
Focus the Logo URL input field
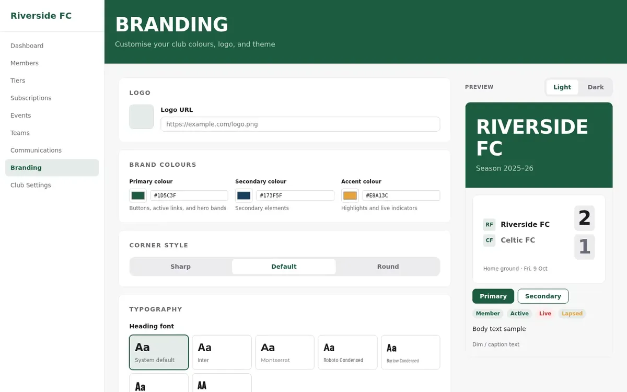(x=300, y=124)
